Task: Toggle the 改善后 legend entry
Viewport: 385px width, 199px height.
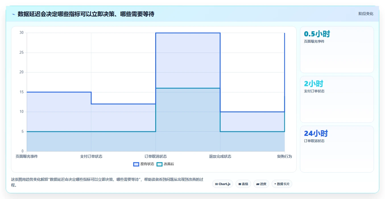Action: click(165, 164)
